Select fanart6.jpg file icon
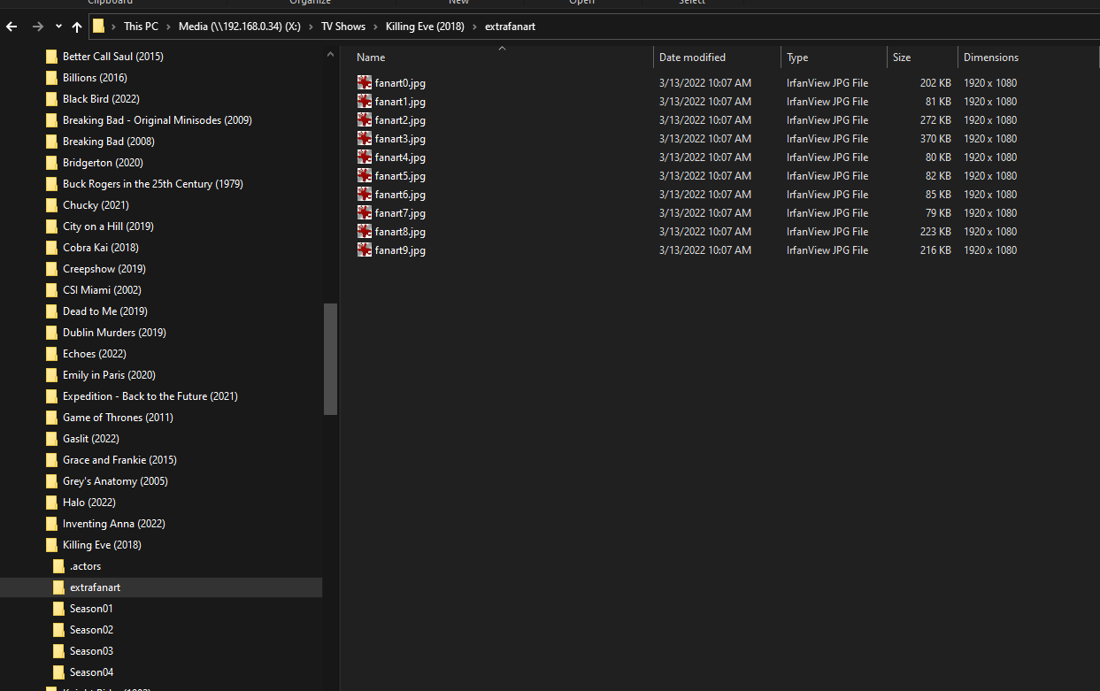1100x691 pixels. 365,194
